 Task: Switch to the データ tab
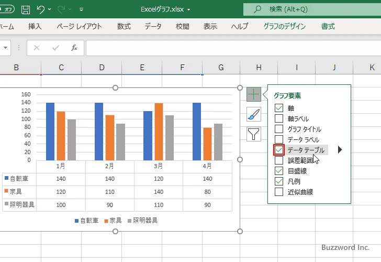(x=153, y=26)
